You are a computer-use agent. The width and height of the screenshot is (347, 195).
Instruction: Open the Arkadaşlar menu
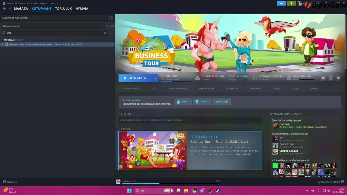coord(33,3)
